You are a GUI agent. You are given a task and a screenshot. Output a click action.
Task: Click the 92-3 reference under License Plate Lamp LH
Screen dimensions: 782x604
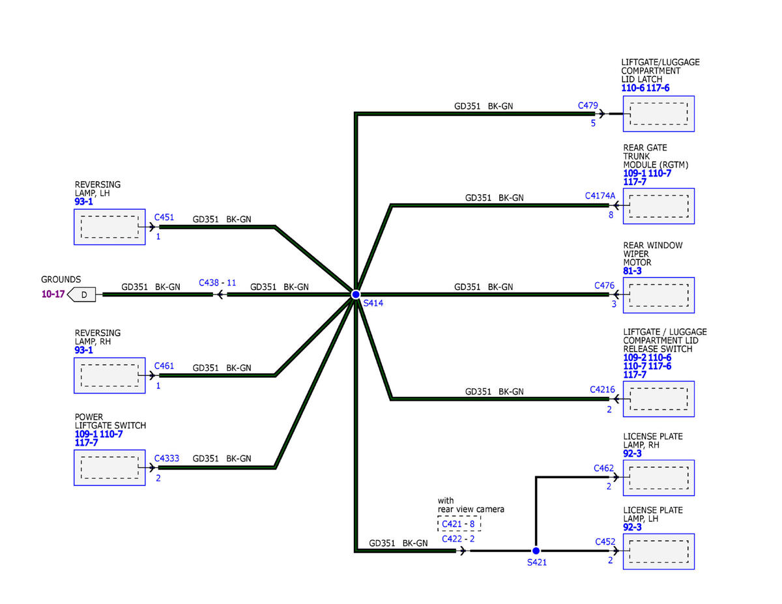(x=632, y=527)
